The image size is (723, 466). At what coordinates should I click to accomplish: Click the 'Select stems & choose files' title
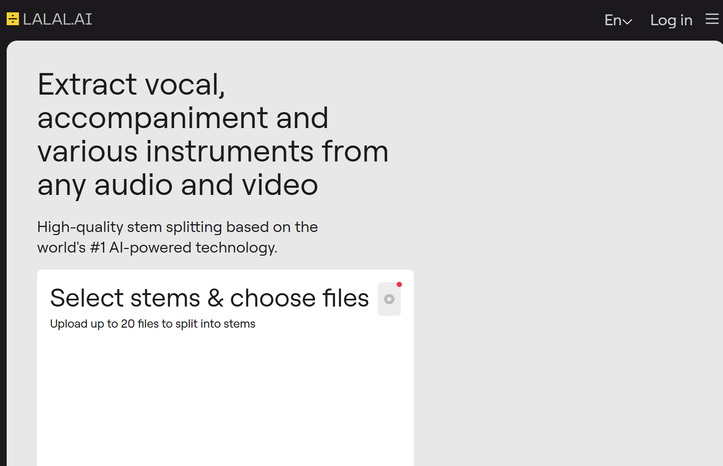click(209, 298)
